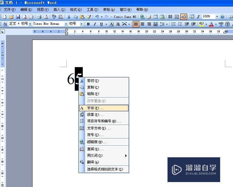
Task: Activate the Format Painter brush
Action: point(89,17)
